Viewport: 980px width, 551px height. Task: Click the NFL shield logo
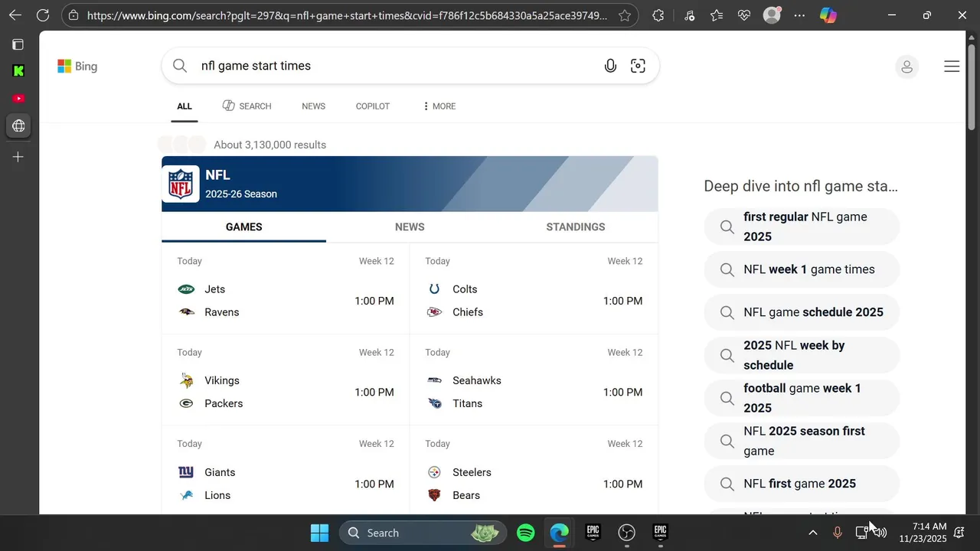click(x=181, y=184)
